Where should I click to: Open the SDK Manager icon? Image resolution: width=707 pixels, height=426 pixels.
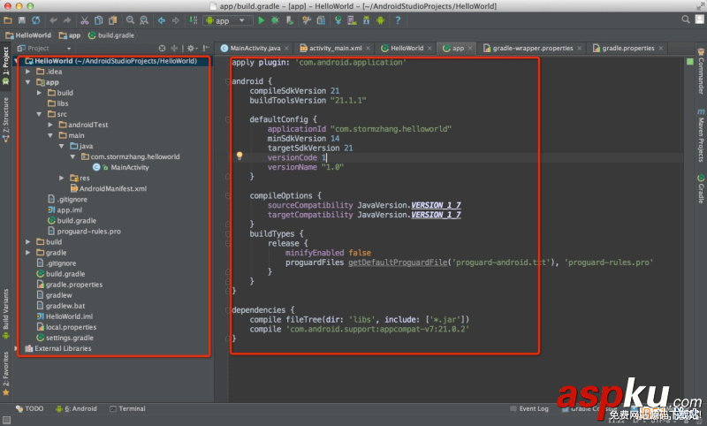[x=366, y=20]
